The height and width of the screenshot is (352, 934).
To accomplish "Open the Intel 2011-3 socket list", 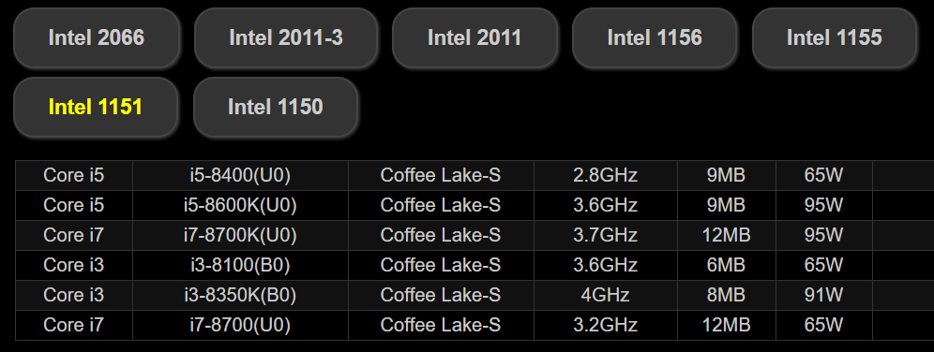I will (x=286, y=38).
